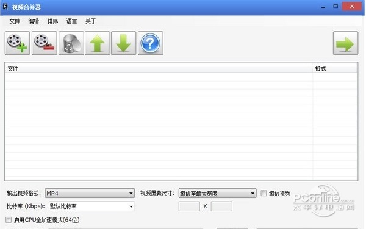The image size is (366, 229).
Task: Open the 排序 menu
Action: [52, 21]
